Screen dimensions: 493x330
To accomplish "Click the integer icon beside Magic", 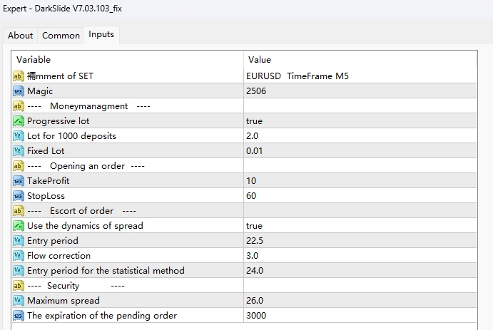I will coord(19,91).
